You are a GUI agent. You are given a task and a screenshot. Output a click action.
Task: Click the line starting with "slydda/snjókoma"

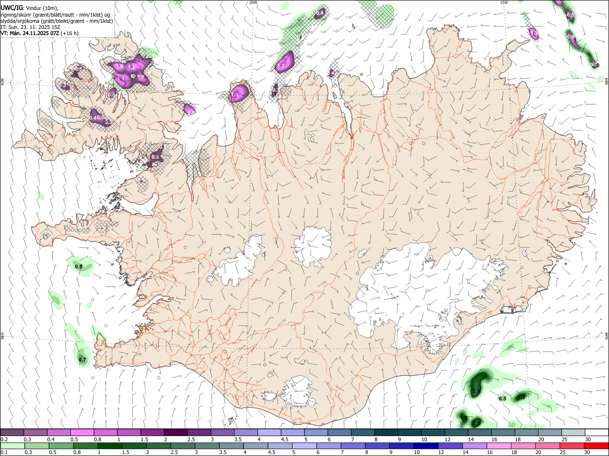[x=57, y=21]
